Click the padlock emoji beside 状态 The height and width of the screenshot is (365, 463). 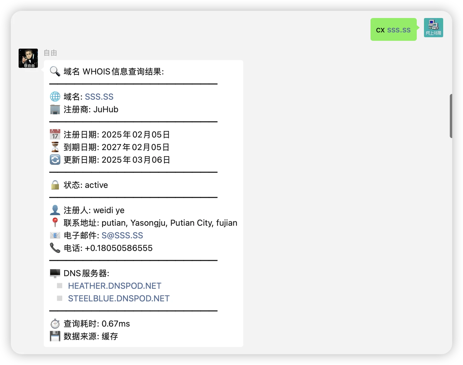55,185
